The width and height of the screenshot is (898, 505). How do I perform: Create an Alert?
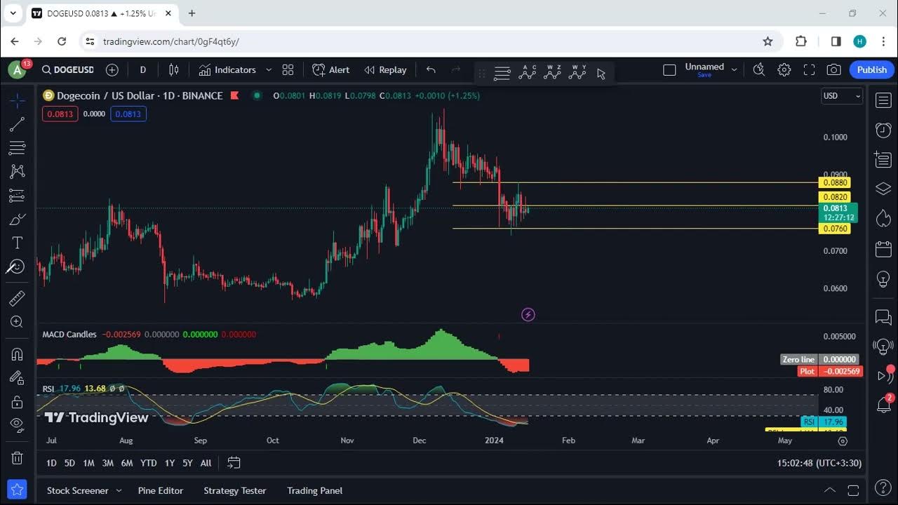click(331, 69)
